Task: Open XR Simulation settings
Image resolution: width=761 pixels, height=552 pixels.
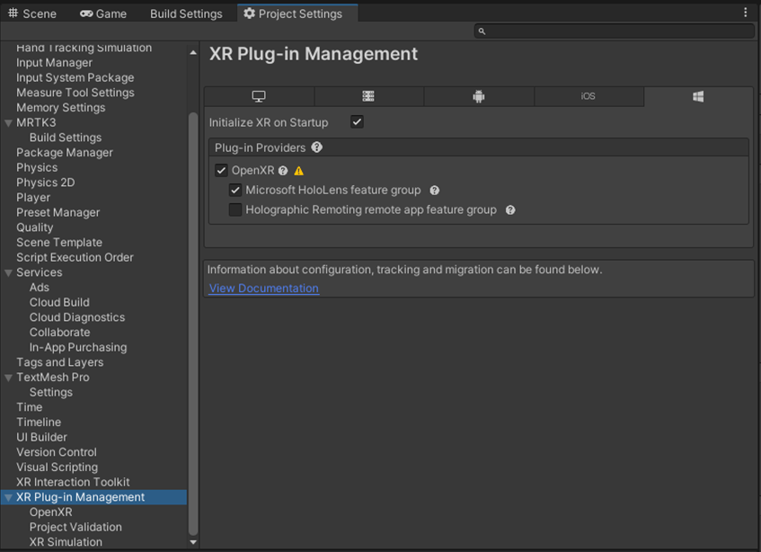Action: pos(66,543)
